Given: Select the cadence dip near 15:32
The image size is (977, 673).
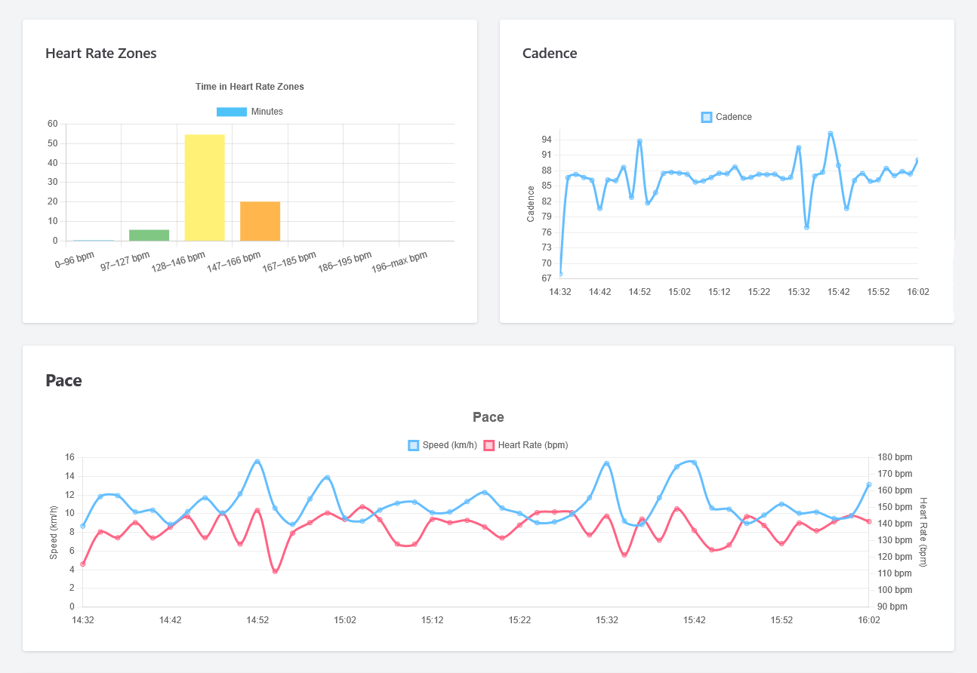Looking at the screenshot, I should [806, 226].
